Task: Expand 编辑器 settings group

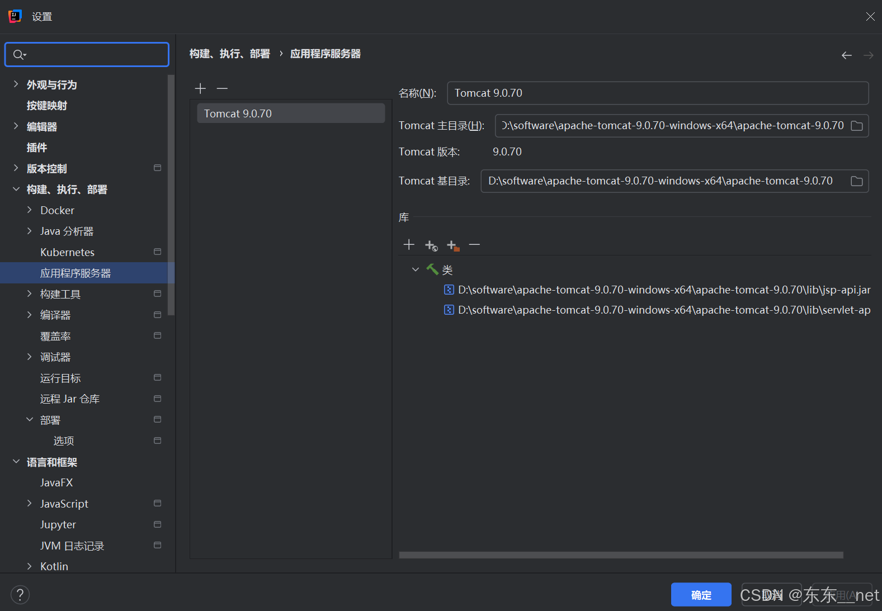Action: (16, 126)
